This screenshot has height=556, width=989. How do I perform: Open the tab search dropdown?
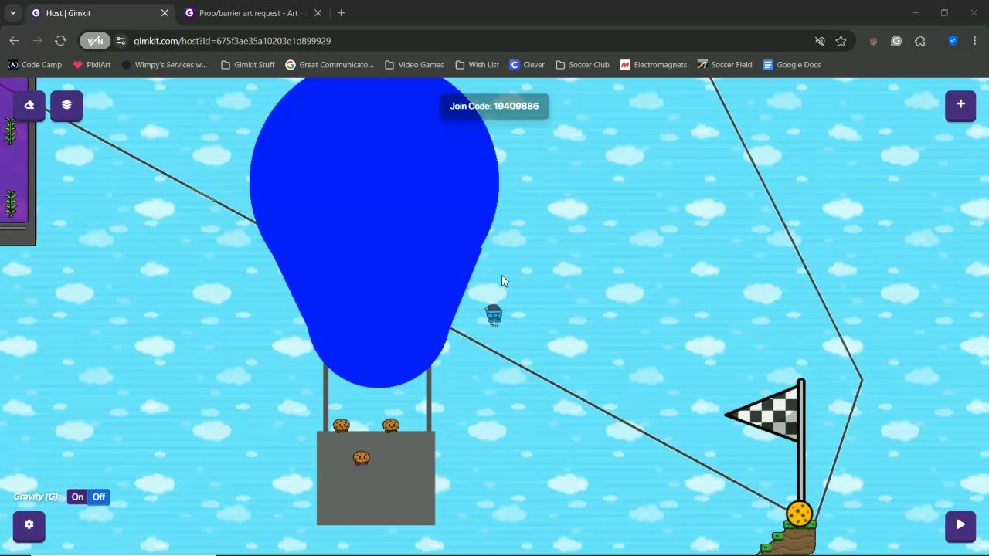click(12, 13)
